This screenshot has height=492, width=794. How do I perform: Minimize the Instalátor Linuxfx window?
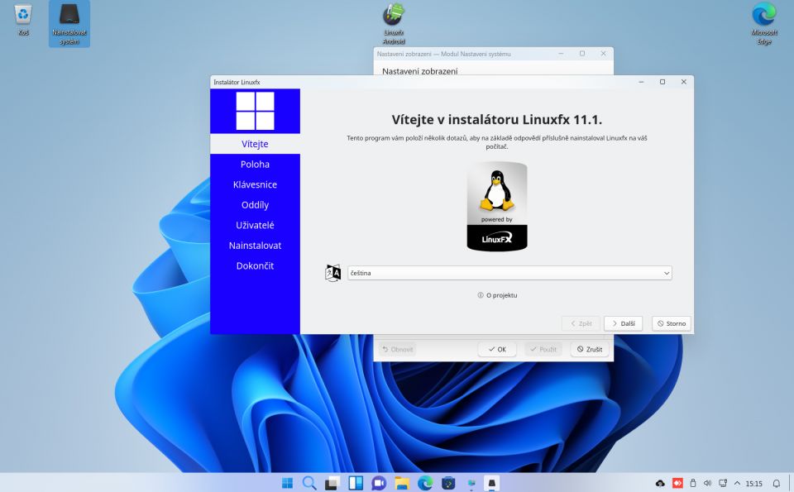(641, 82)
